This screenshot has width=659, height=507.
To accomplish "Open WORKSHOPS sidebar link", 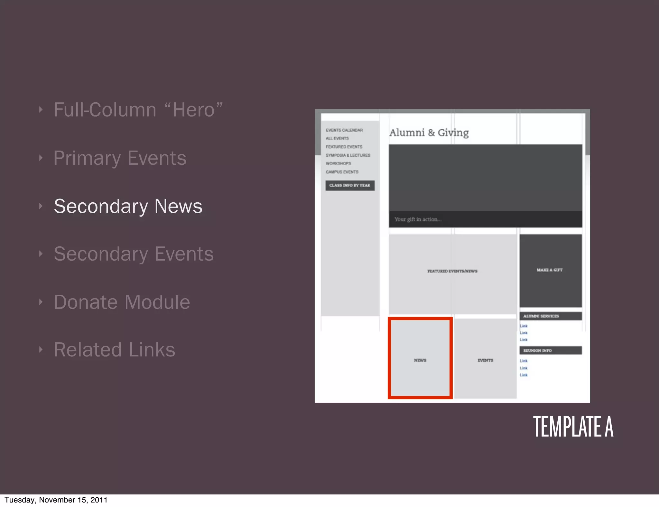I will 338,163.
